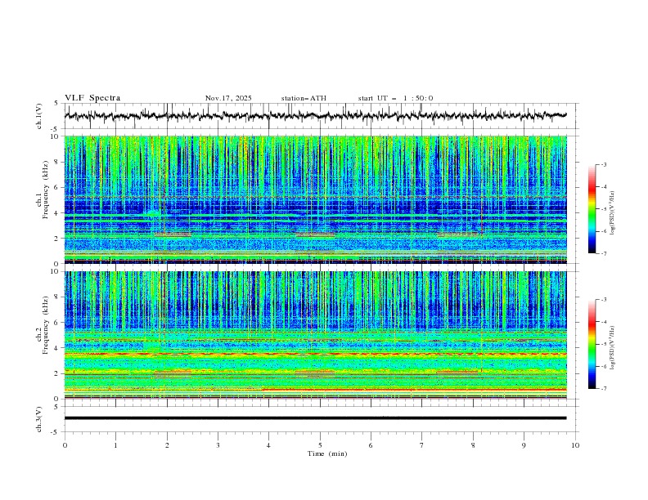This screenshot has width=648, height=500.
Task: Click the ch.1 spectrogram panel
Action: [x=315, y=199]
